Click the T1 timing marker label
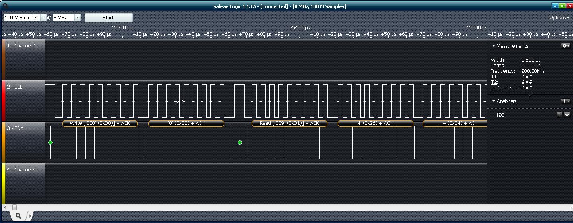 (494, 77)
